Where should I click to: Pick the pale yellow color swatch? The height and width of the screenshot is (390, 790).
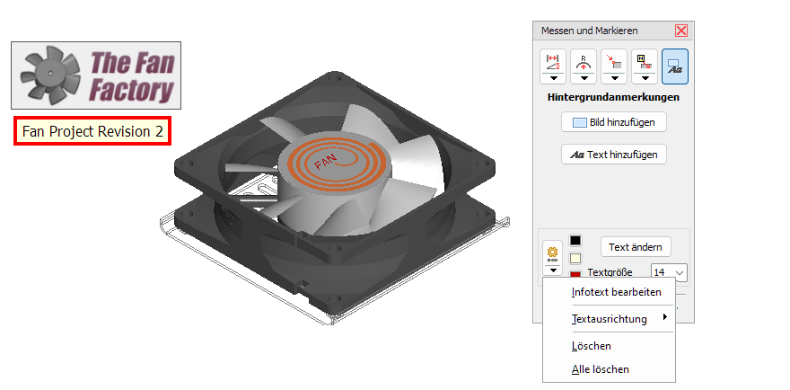575,258
